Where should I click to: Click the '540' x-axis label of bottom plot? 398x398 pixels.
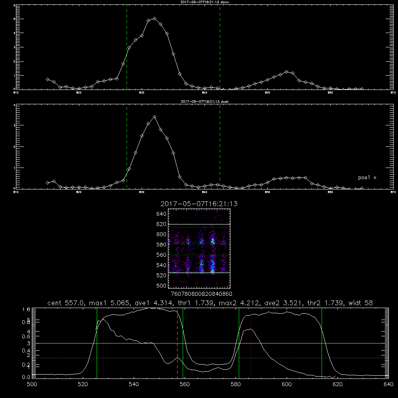point(134,384)
